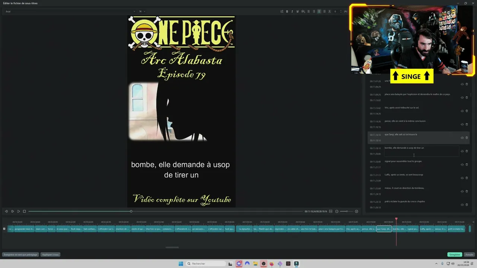The width and height of the screenshot is (477, 268).
Task: Align subtitle text to the left
Action: (309, 12)
